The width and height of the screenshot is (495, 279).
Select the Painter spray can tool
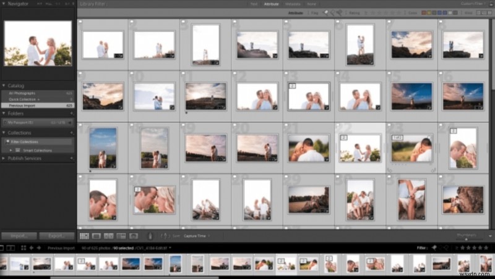150,236
